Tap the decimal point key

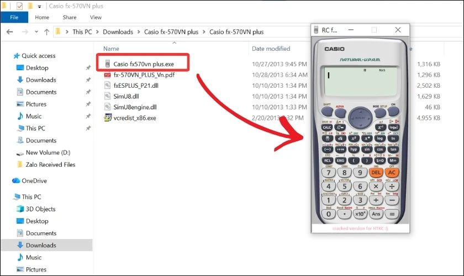tap(345, 214)
